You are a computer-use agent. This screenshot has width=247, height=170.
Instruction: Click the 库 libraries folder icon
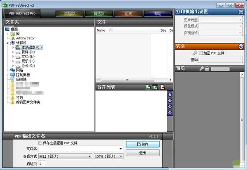click(x=12, y=34)
